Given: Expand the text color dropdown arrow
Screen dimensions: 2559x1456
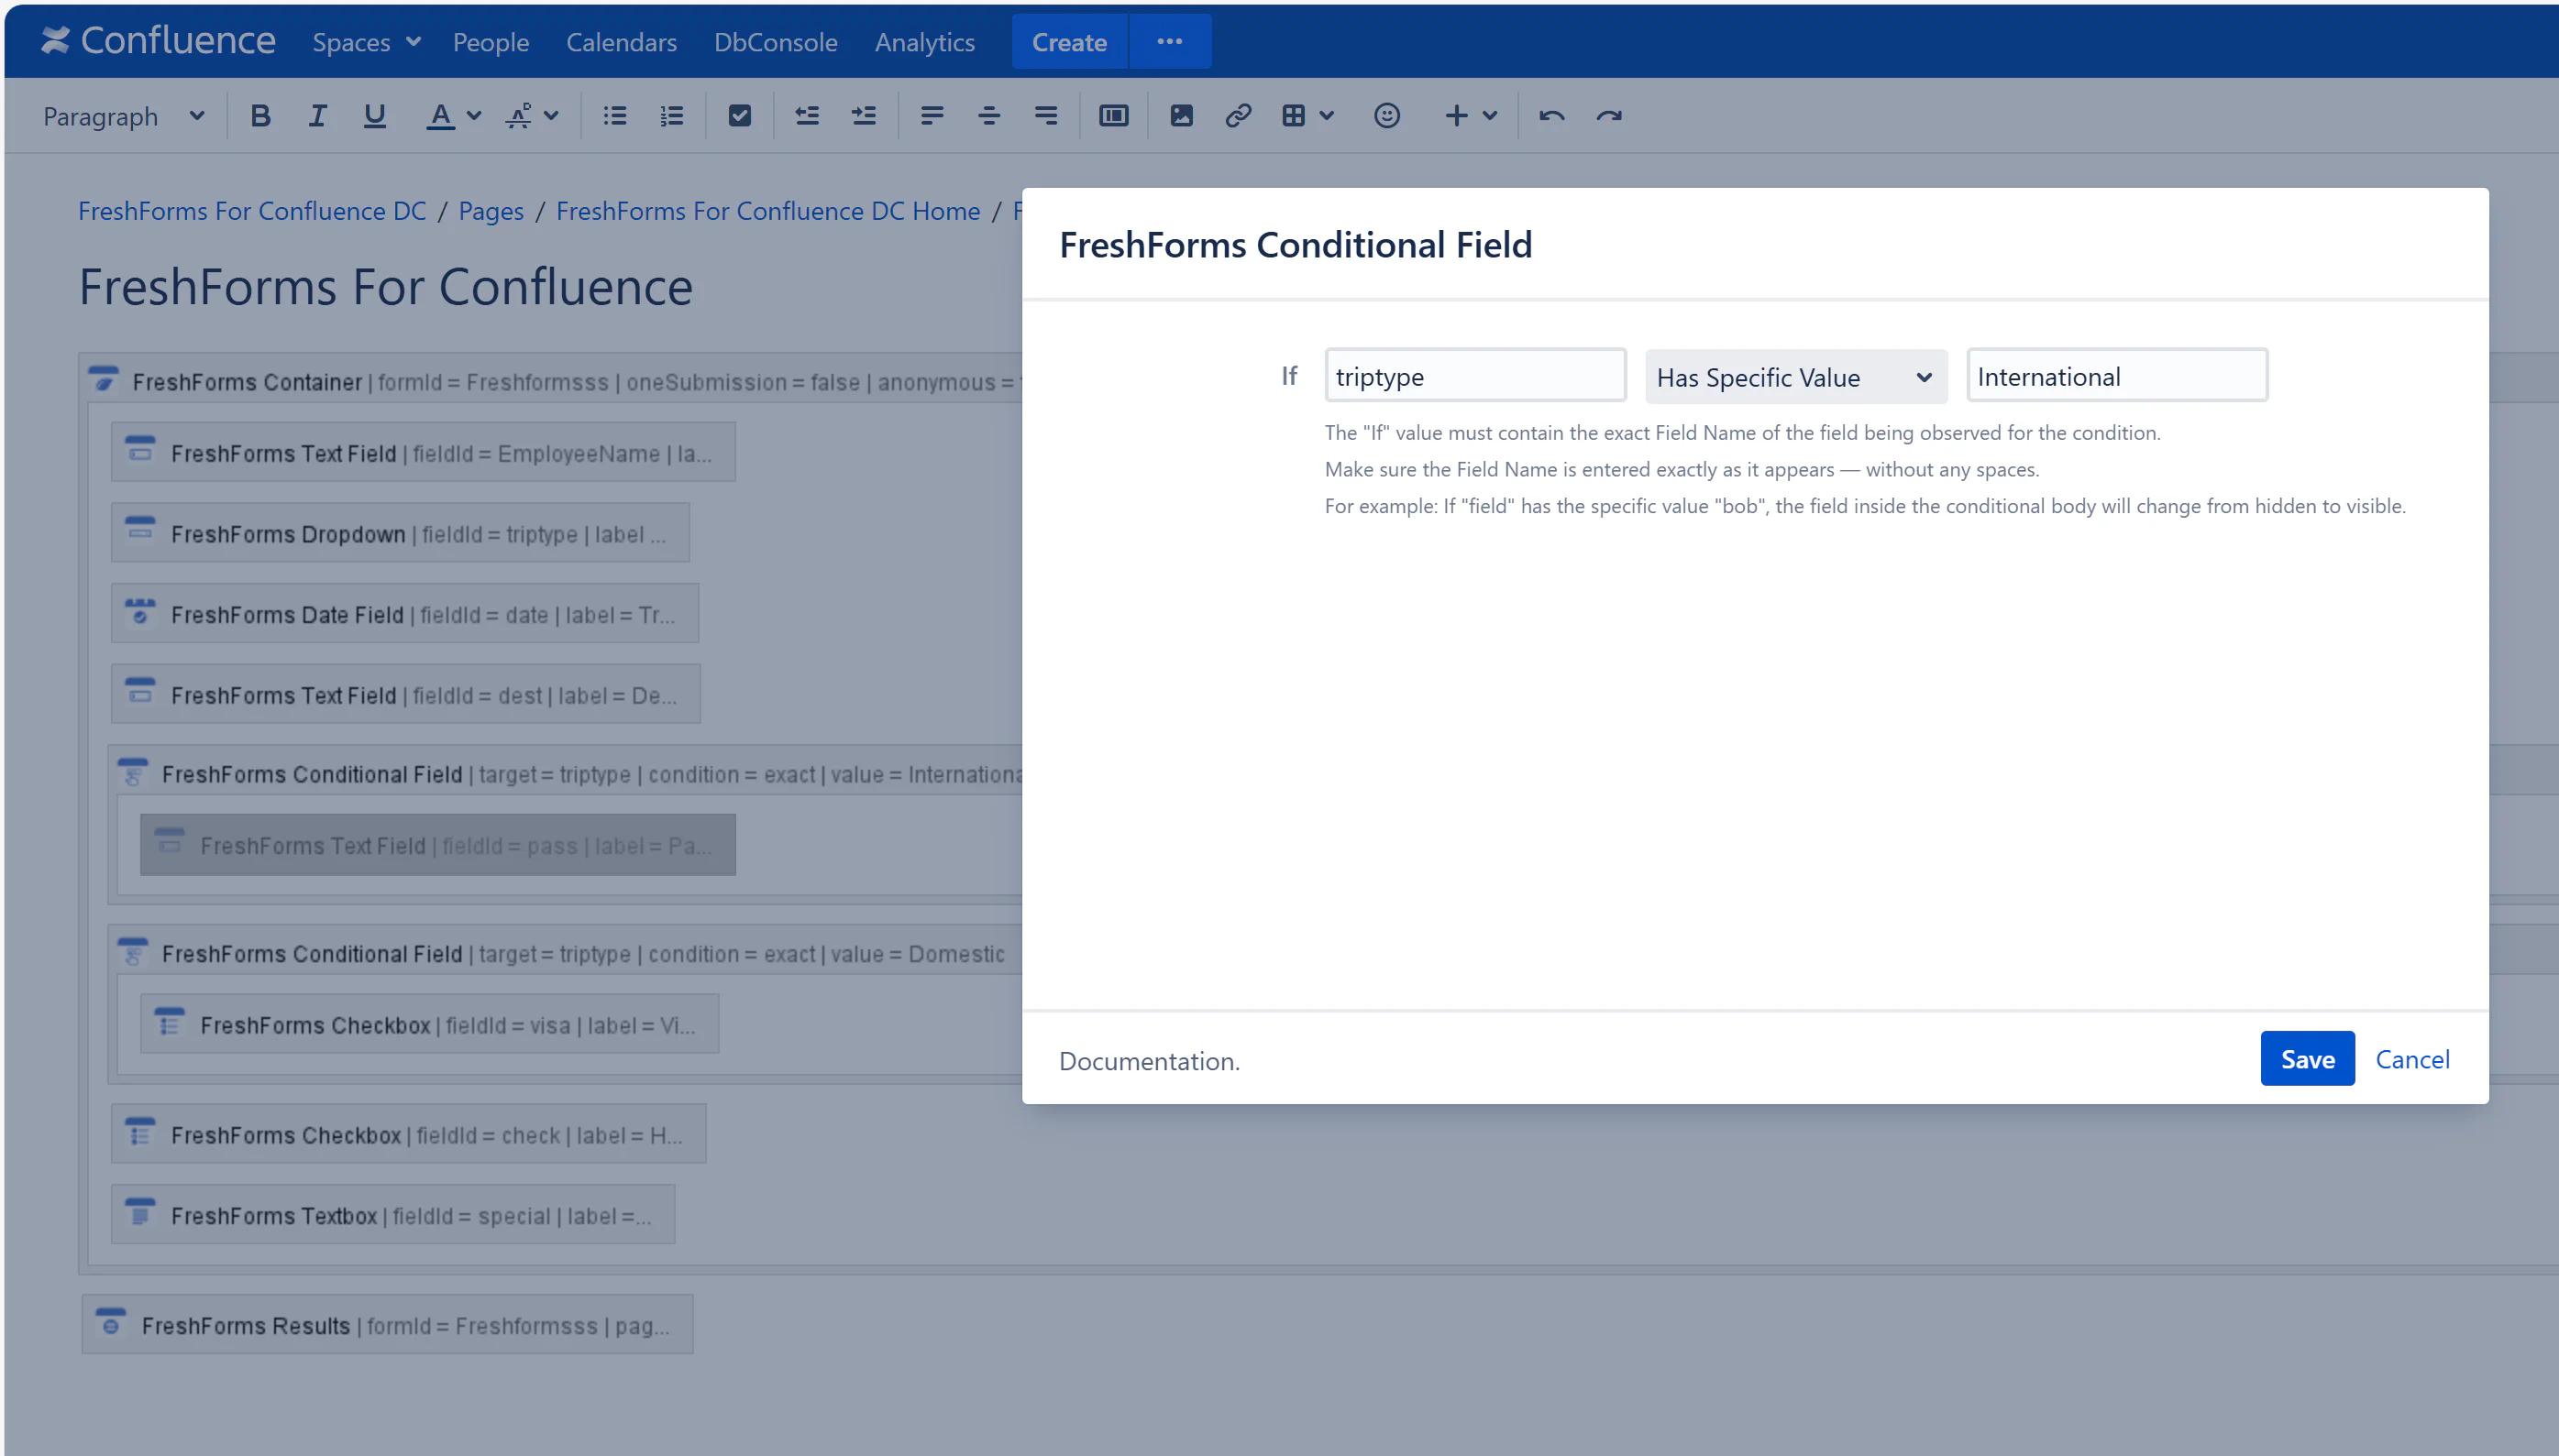Looking at the screenshot, I should click(474, 116).
